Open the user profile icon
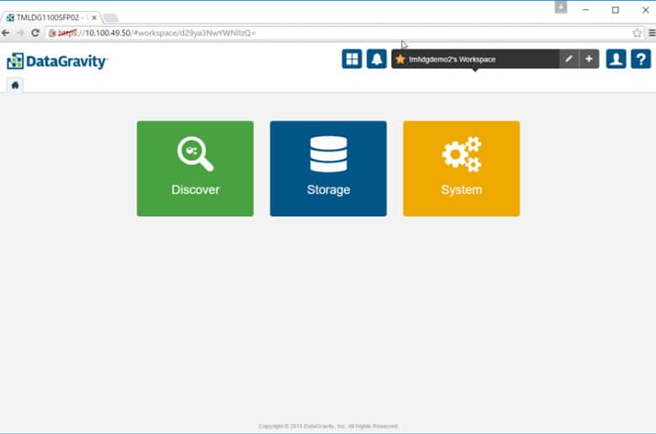This screenshot has width=656, height=434. (616, 59)
